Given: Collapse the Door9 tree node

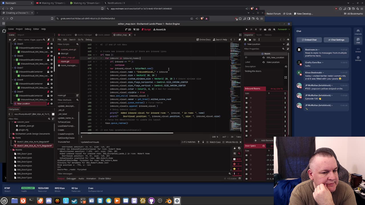Looking at the screenshot, I should click(12, 92).
